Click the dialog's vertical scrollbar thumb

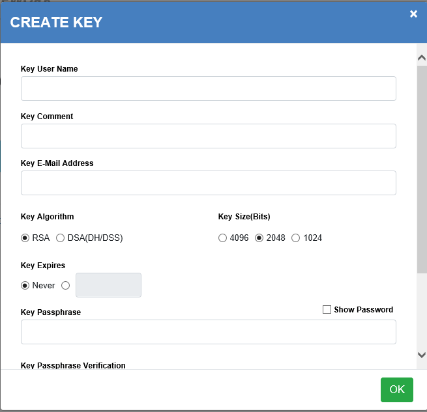(422, 169)
